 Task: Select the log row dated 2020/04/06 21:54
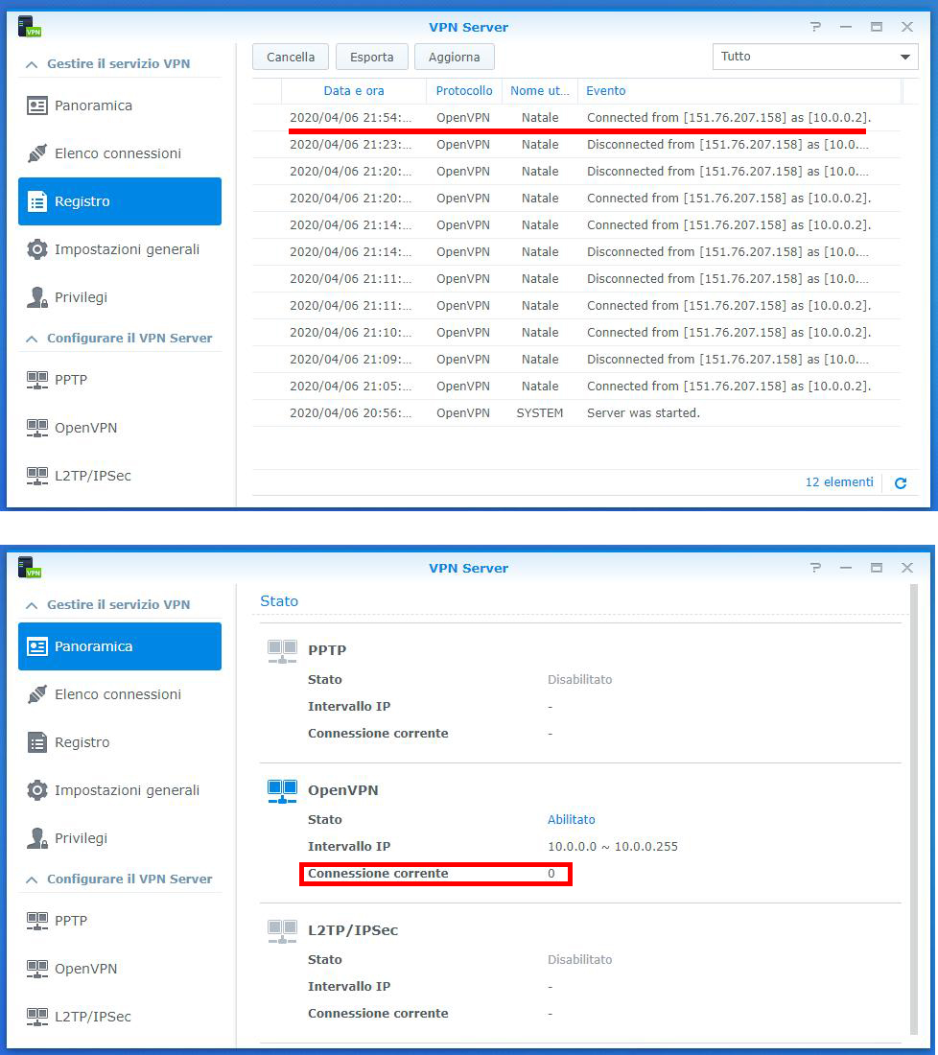(x=576, y=118)
